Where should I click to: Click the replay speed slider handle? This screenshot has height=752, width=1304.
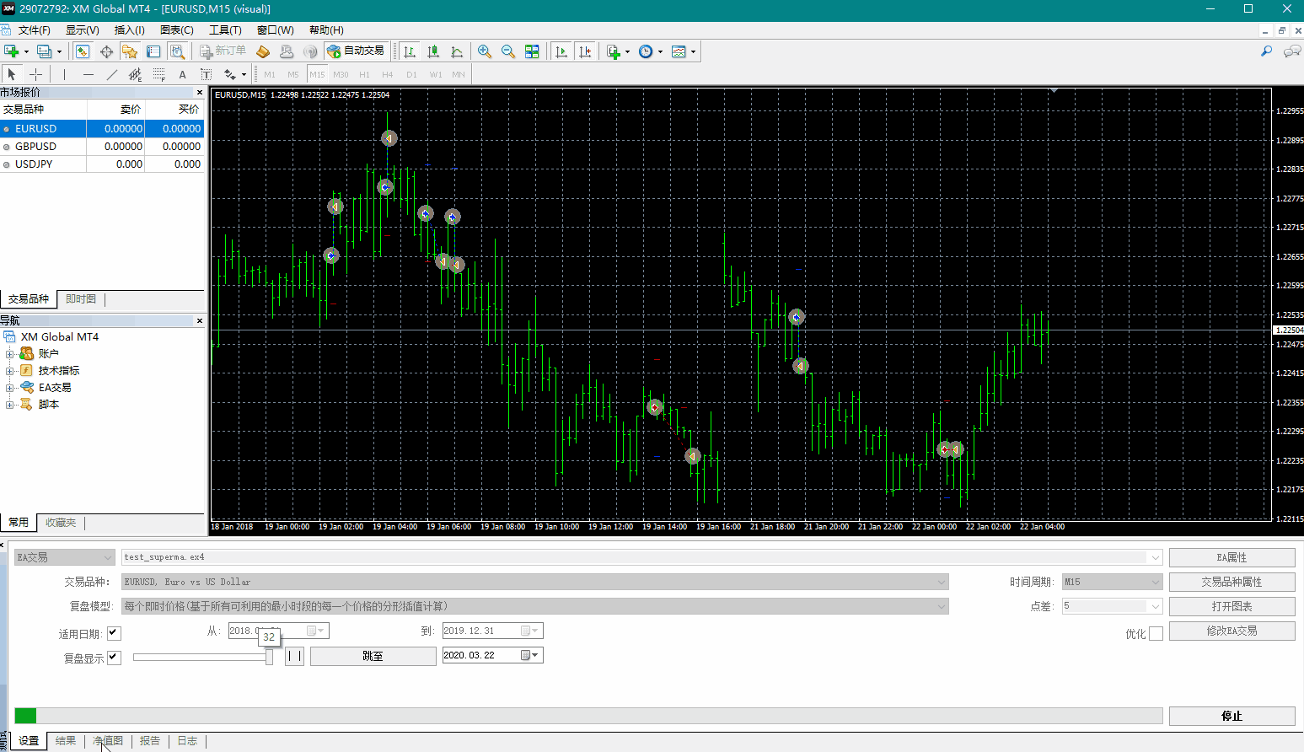[x=270, y=657]
